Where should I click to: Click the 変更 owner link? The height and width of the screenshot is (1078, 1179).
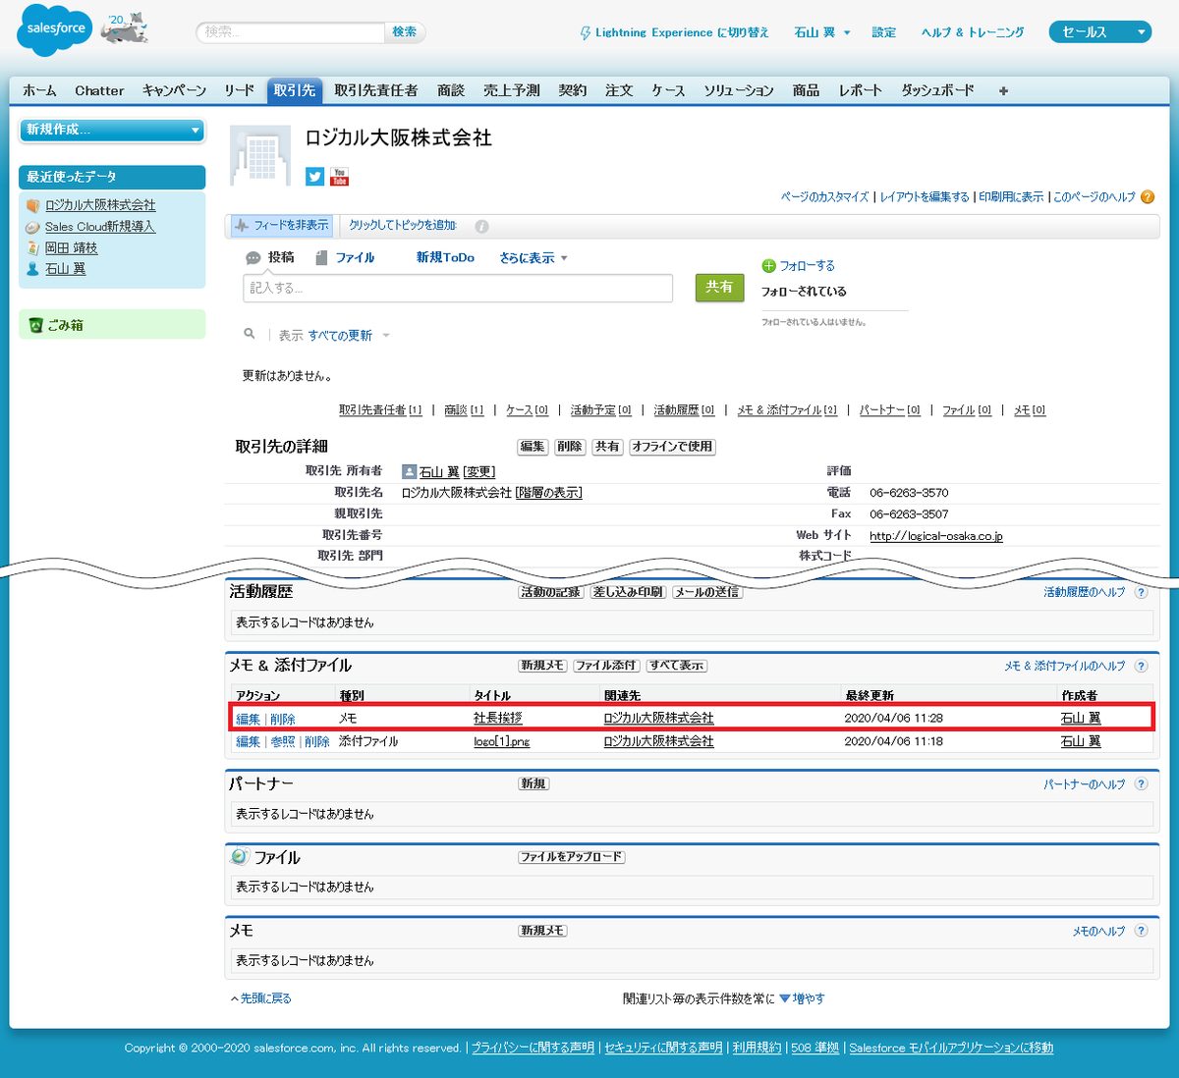pyautogui.click(x=478, y=472)
